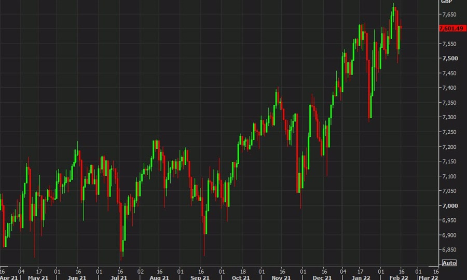Select the Mar 22 month label
Viewport: 467px width, 280px height.
tap(429, 277)
